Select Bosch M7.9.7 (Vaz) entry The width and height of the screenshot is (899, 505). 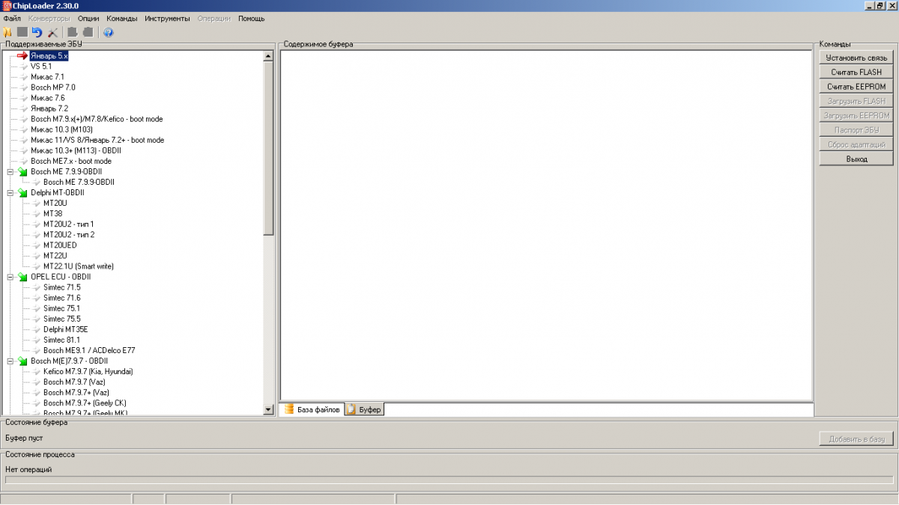pyautogui.click(x=74, y=382)
